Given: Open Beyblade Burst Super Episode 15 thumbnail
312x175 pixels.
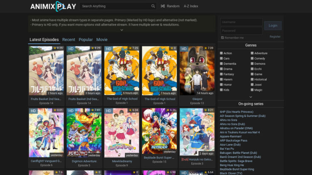Looking at the screenshot, I should click(159, 131).
